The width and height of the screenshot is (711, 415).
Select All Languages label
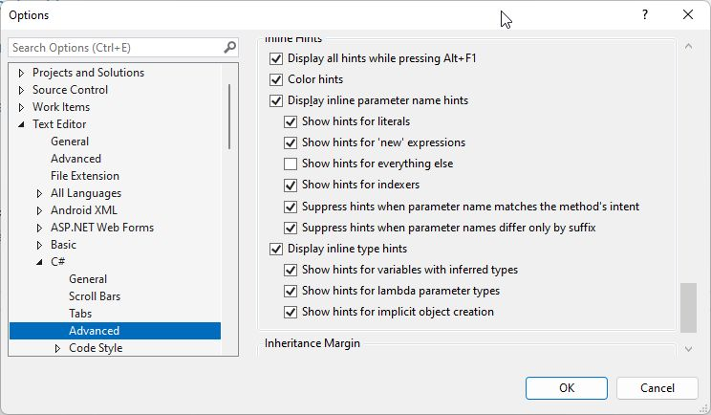point(86,193)
